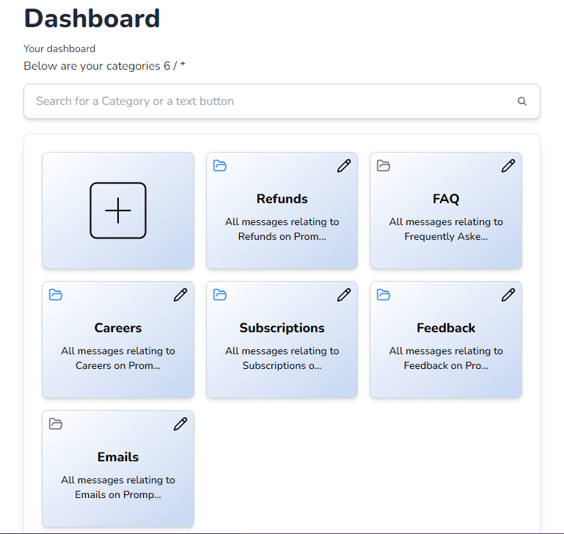Open Subscriptions edit pencil icon
564x534 pixels.
344,295
